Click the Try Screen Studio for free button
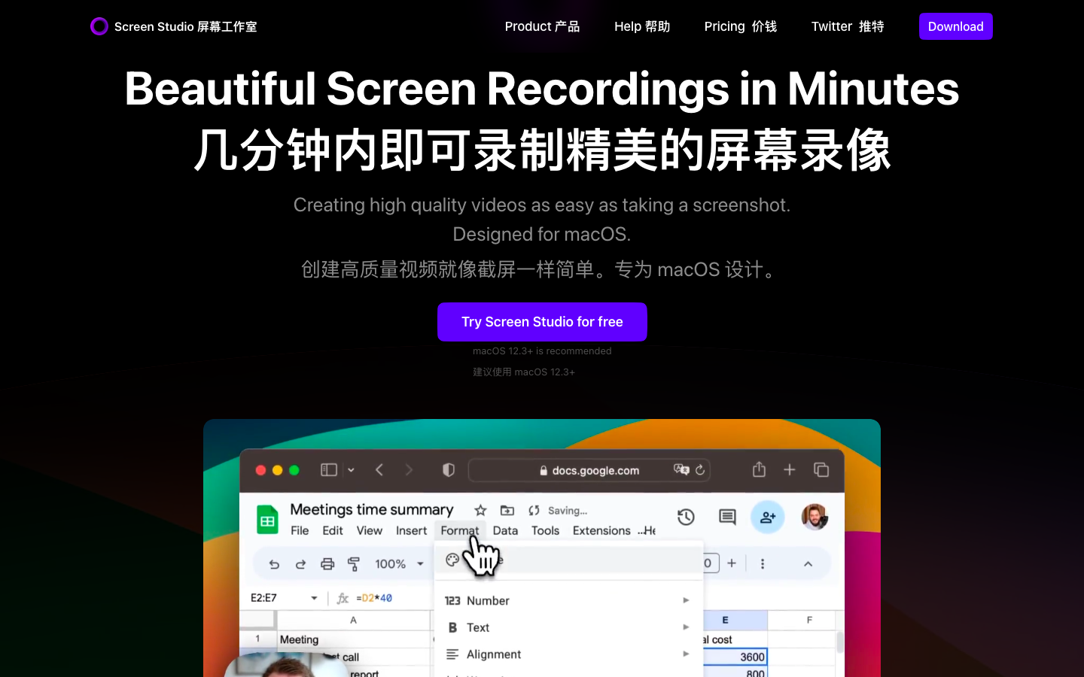 point(542,322)
